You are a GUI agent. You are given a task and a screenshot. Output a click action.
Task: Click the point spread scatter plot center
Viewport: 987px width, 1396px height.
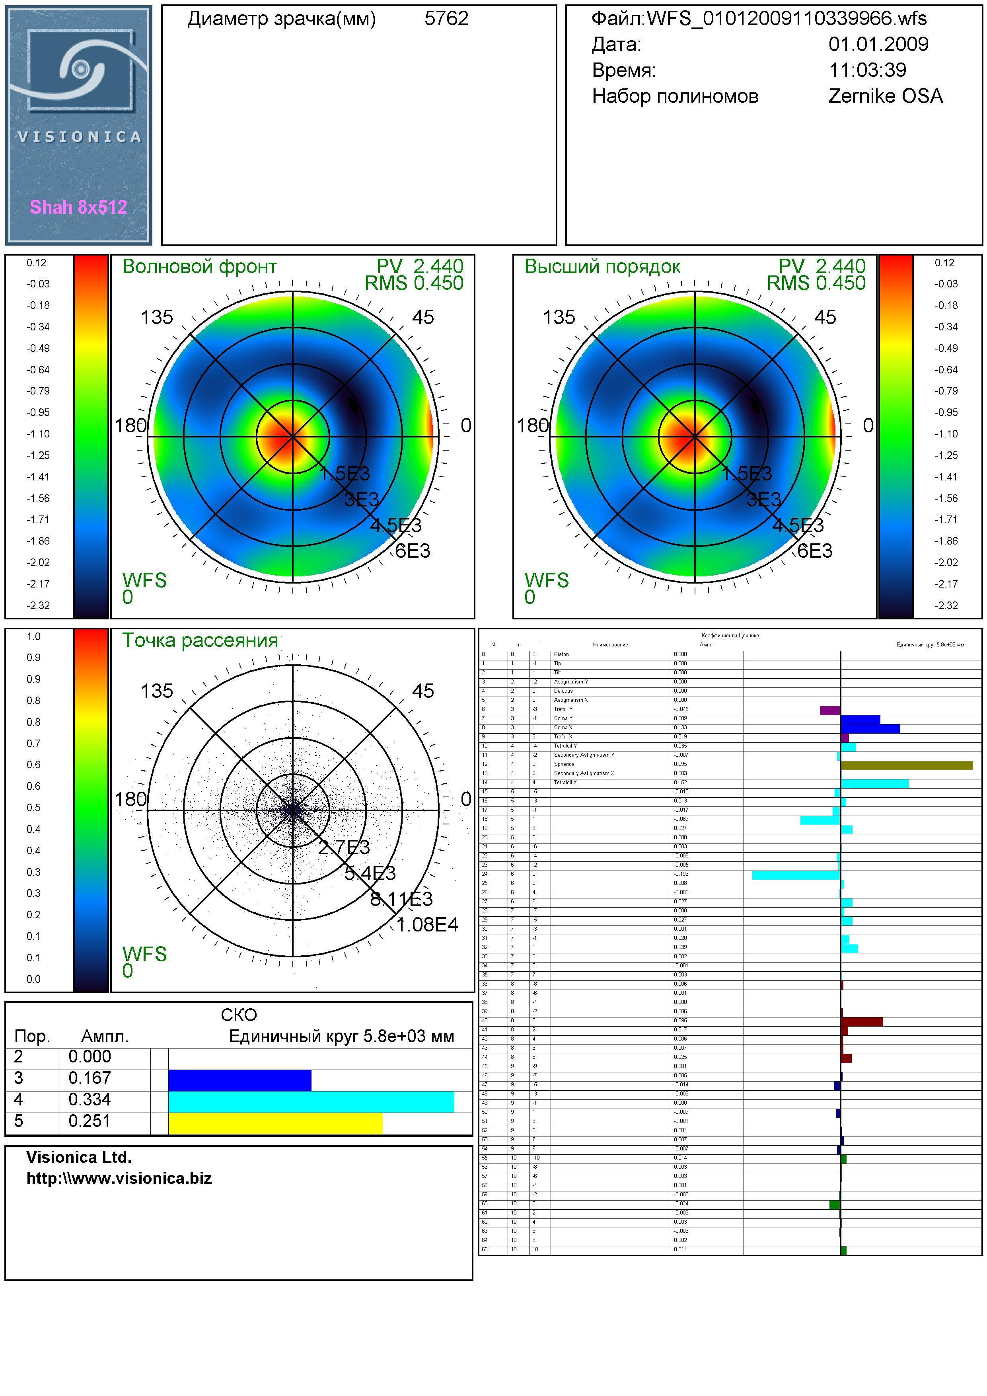pyautogui.click(x=293, y=810)
